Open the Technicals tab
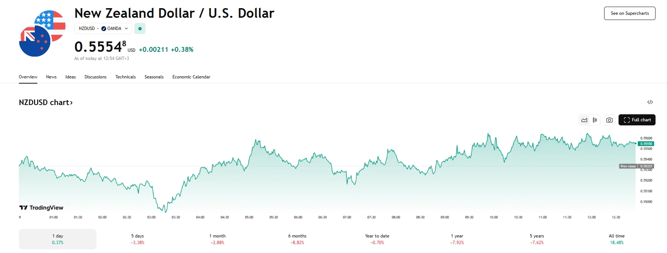 pyautogui.click(x=125, y=77)
